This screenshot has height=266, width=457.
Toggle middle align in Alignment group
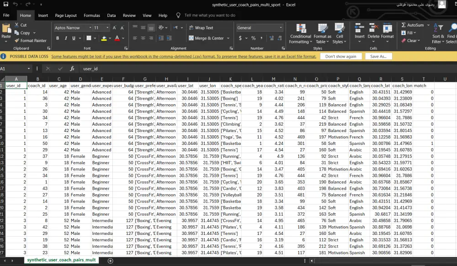[x=143, y=27]
